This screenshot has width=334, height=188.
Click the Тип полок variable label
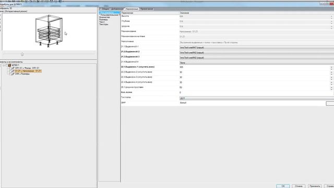tap(126, 98)
